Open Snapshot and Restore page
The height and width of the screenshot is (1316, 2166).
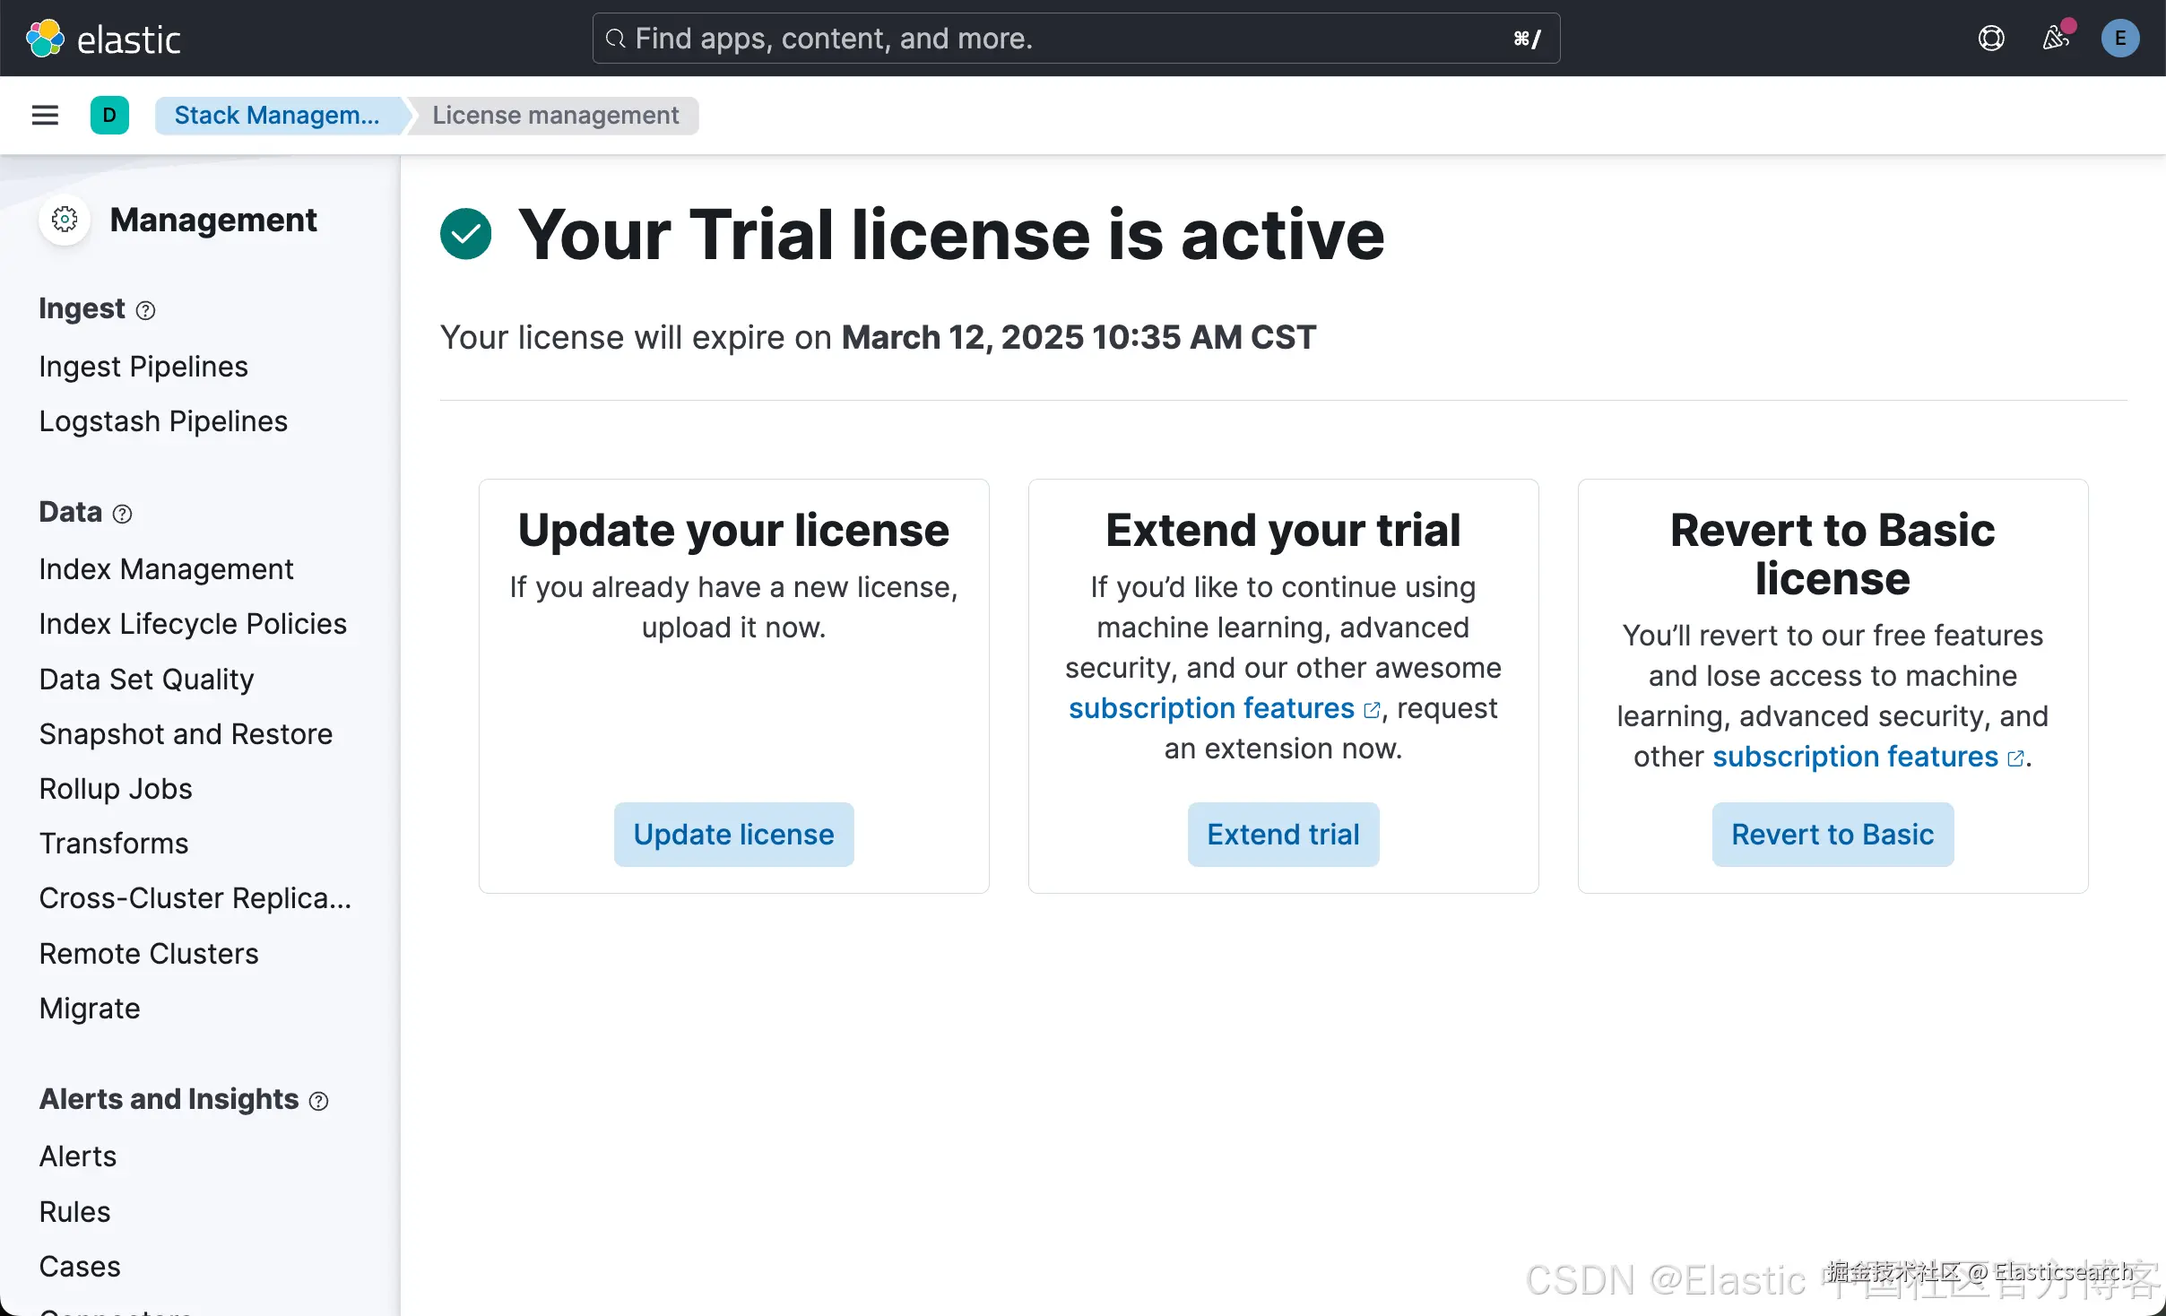[x=186, y=734]
